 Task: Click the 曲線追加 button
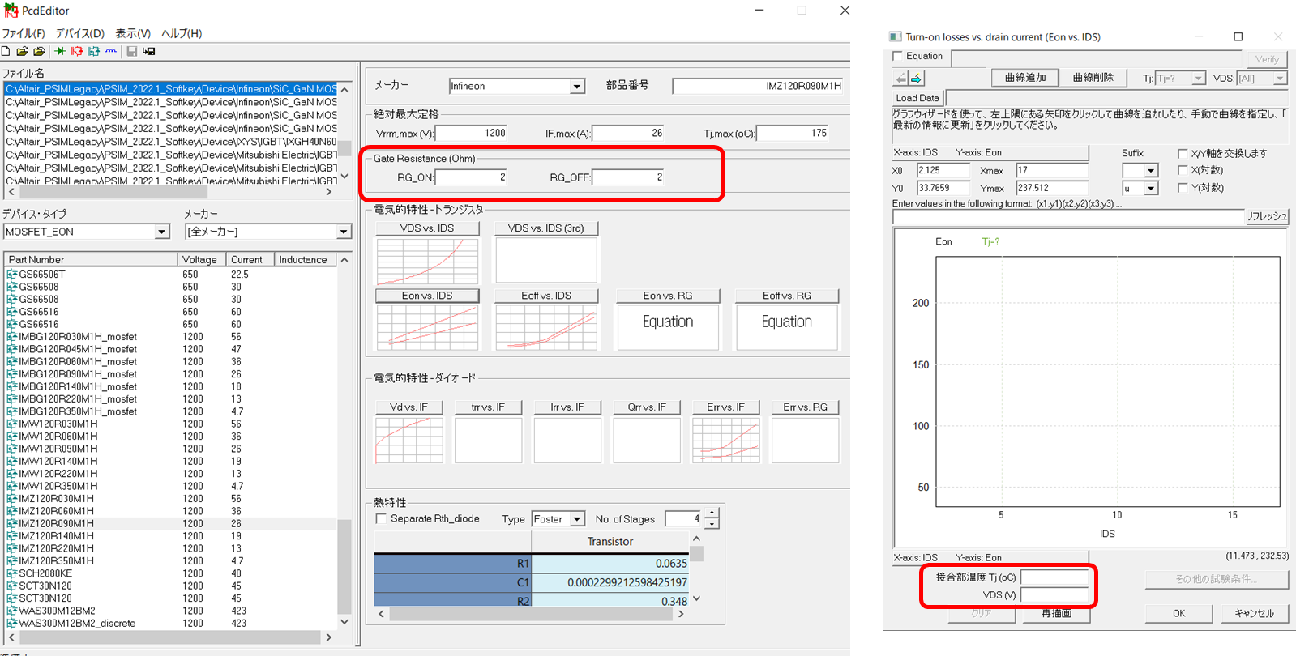click(1024, 78)
